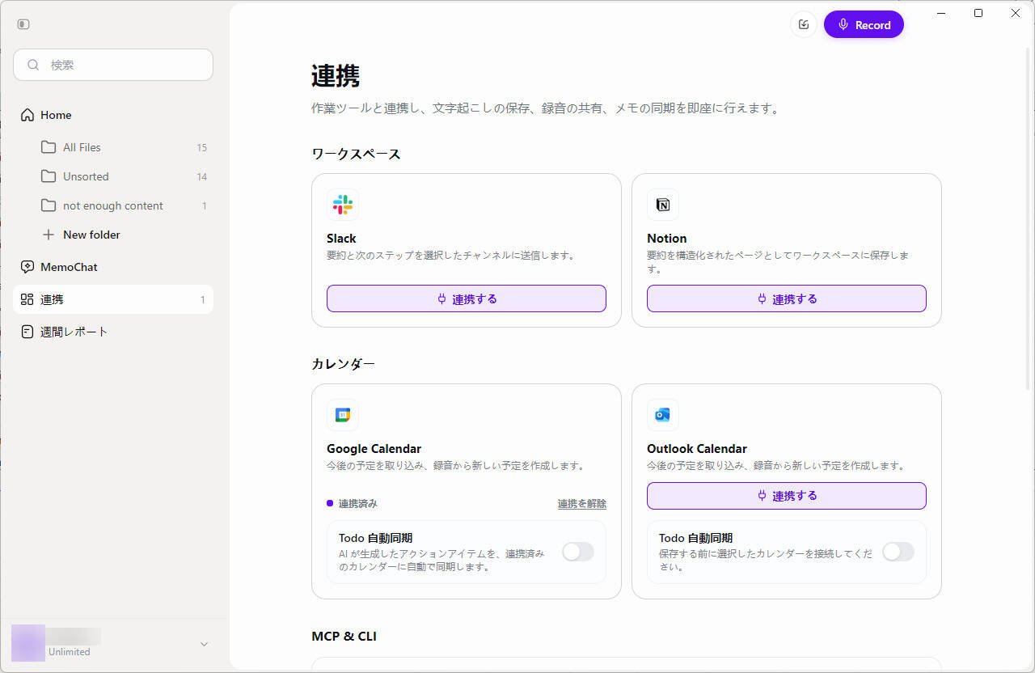This screenshot has width=1035, height=673.
Task: Click the MemoChat chat bubble icon
Action: coord(27,267)
